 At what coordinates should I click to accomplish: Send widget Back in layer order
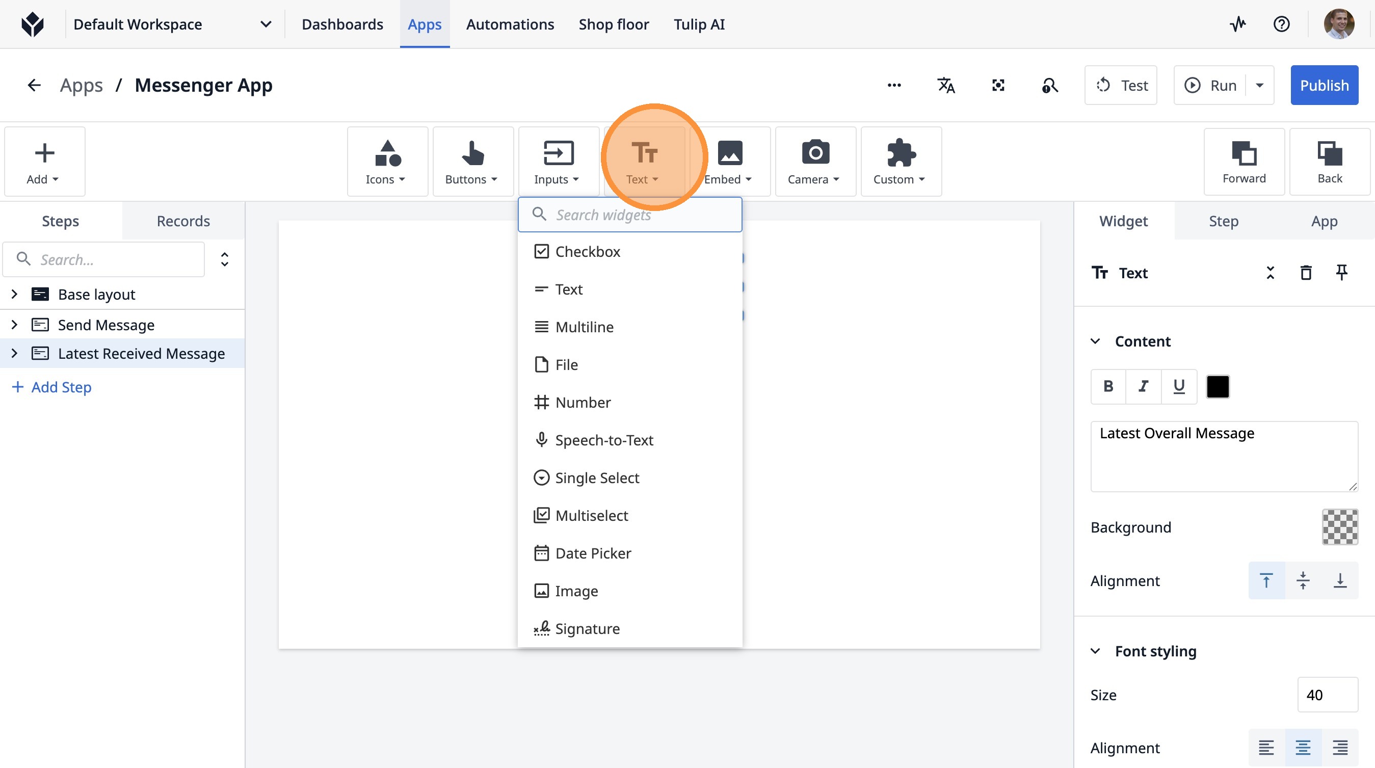[1329, 161]
